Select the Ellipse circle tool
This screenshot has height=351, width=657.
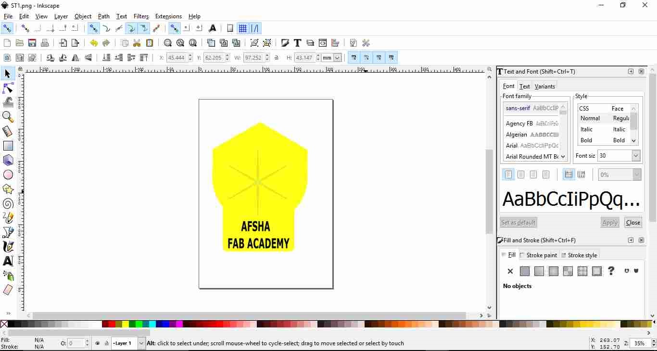(x=8, y=175)
